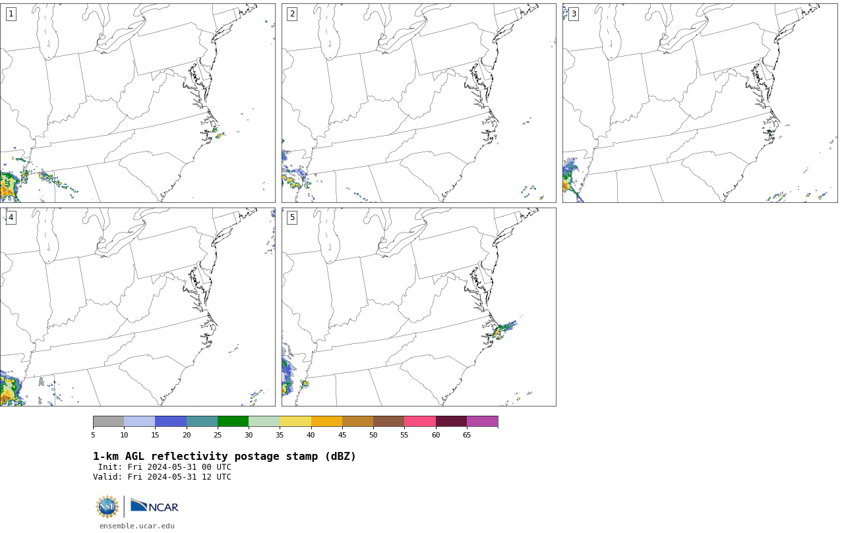Click the maroon 60-65 dBZ swatch
This screenshot has width=844, height=533.
pyautogui.click(x=451, y=422)
